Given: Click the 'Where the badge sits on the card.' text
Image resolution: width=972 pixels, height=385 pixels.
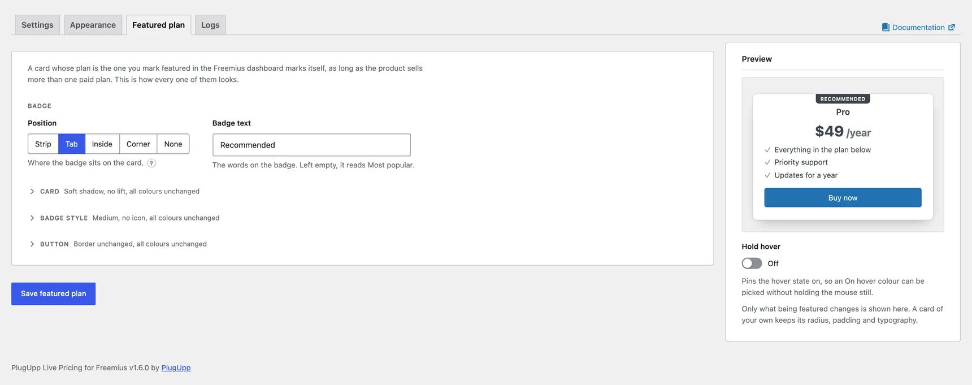Looking at the screenshot, I should 85,163.
